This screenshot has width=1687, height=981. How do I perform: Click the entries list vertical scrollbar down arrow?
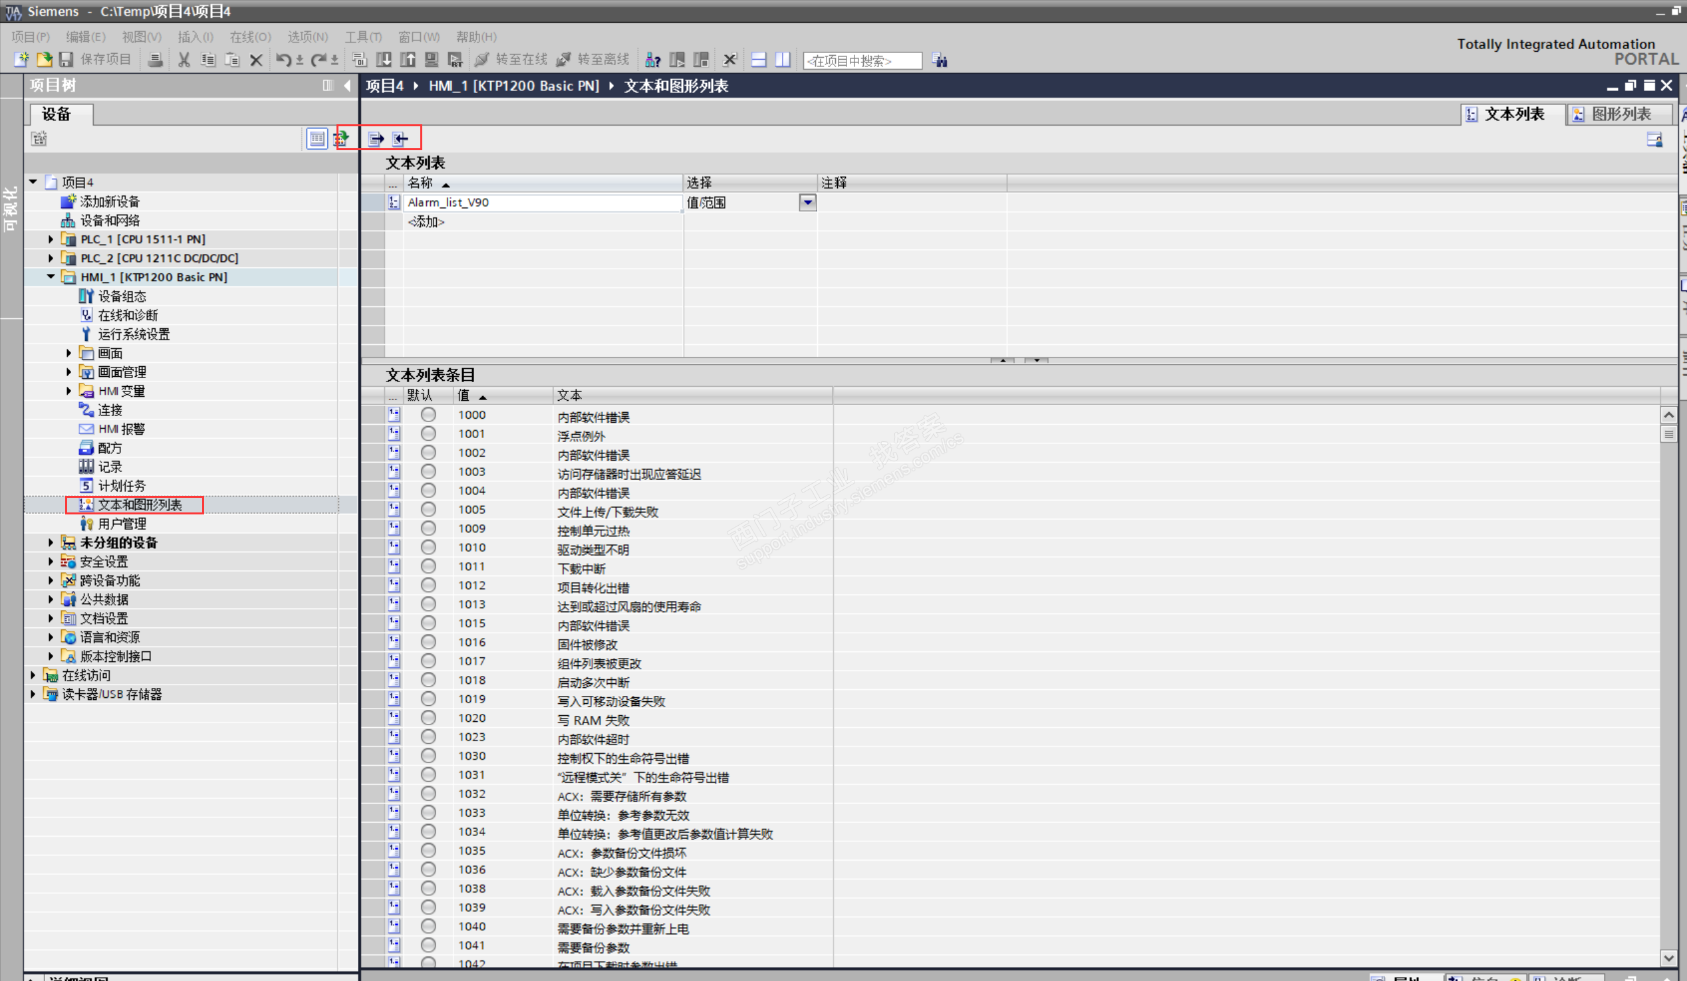tap(1668, 958)
